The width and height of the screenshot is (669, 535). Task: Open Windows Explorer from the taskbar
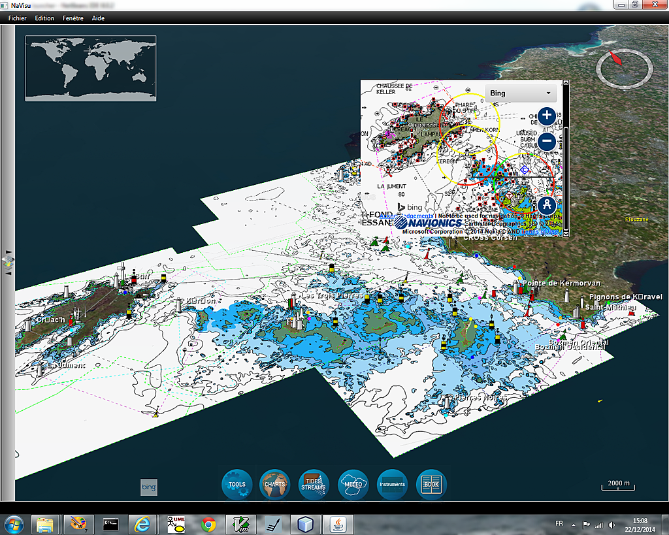tap(45, 525)
